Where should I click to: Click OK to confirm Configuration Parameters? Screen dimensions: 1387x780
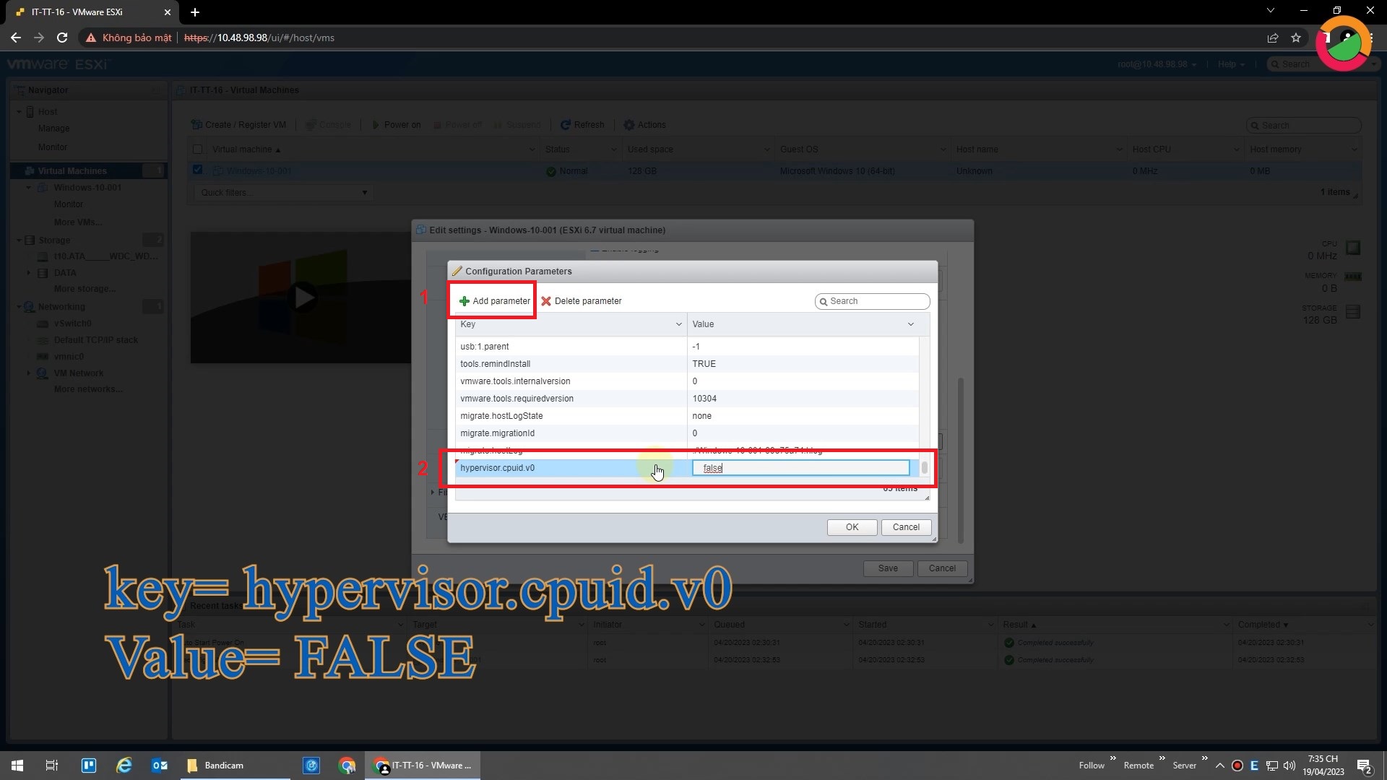tap(851, 526)
